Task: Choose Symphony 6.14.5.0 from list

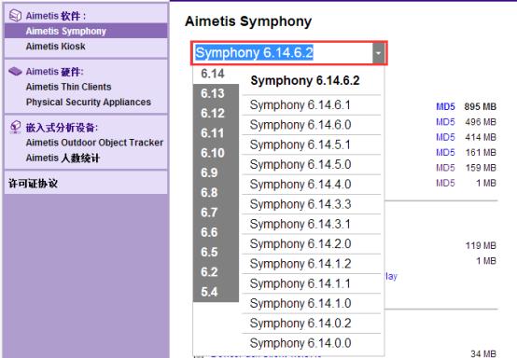Action: (x=312, y=164)
